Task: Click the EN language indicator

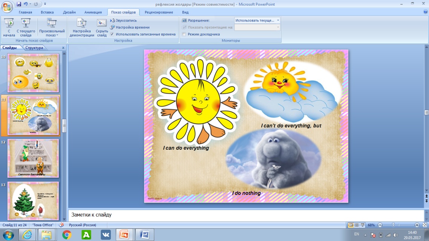Action: tap(357, 234)
